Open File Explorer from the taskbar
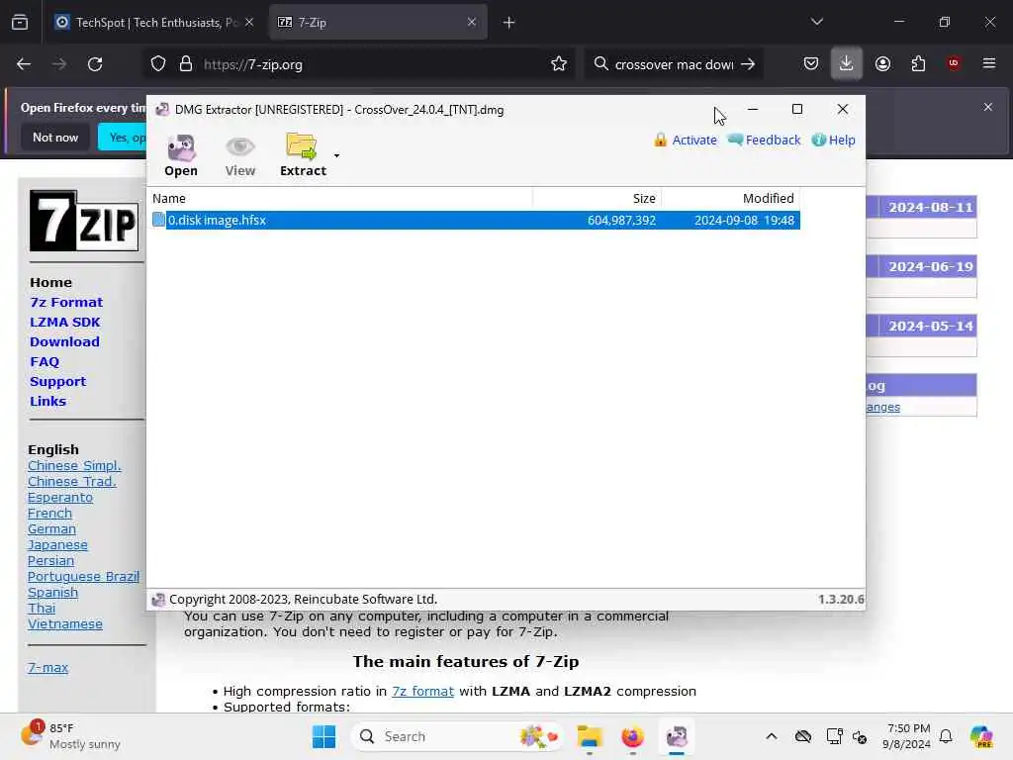Screen dimensions: 1013x760 (590, 736)
